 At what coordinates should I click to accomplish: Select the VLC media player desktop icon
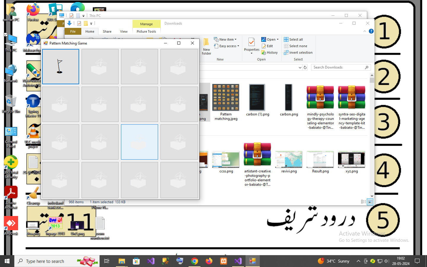(x=33, y=136)
